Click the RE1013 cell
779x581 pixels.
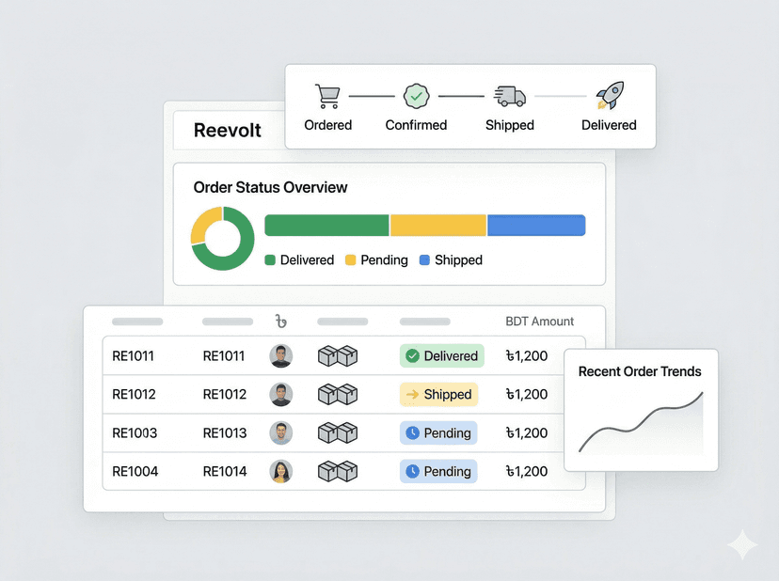coord(225,433)
